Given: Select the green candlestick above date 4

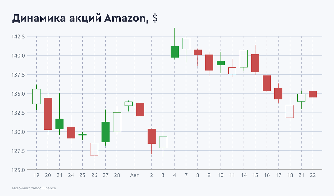Looking at the screenshot, I should (174, 52).
